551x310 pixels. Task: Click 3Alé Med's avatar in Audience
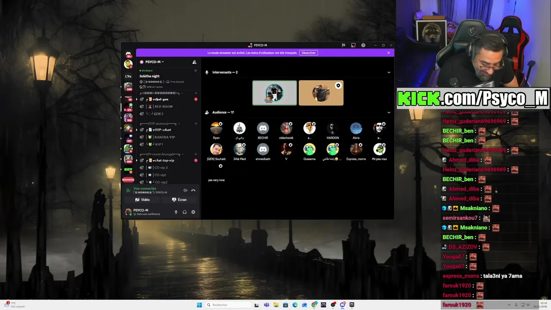click(239, 149)
